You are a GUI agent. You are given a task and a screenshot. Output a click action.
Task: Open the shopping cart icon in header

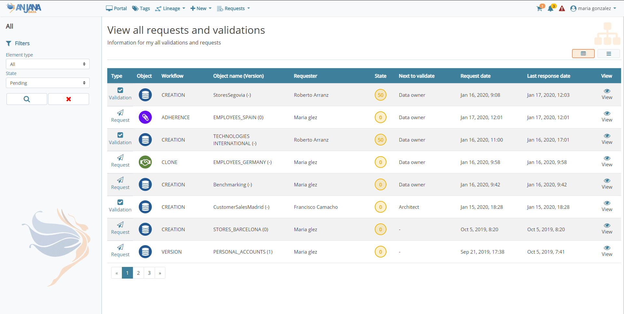[539, 9]
